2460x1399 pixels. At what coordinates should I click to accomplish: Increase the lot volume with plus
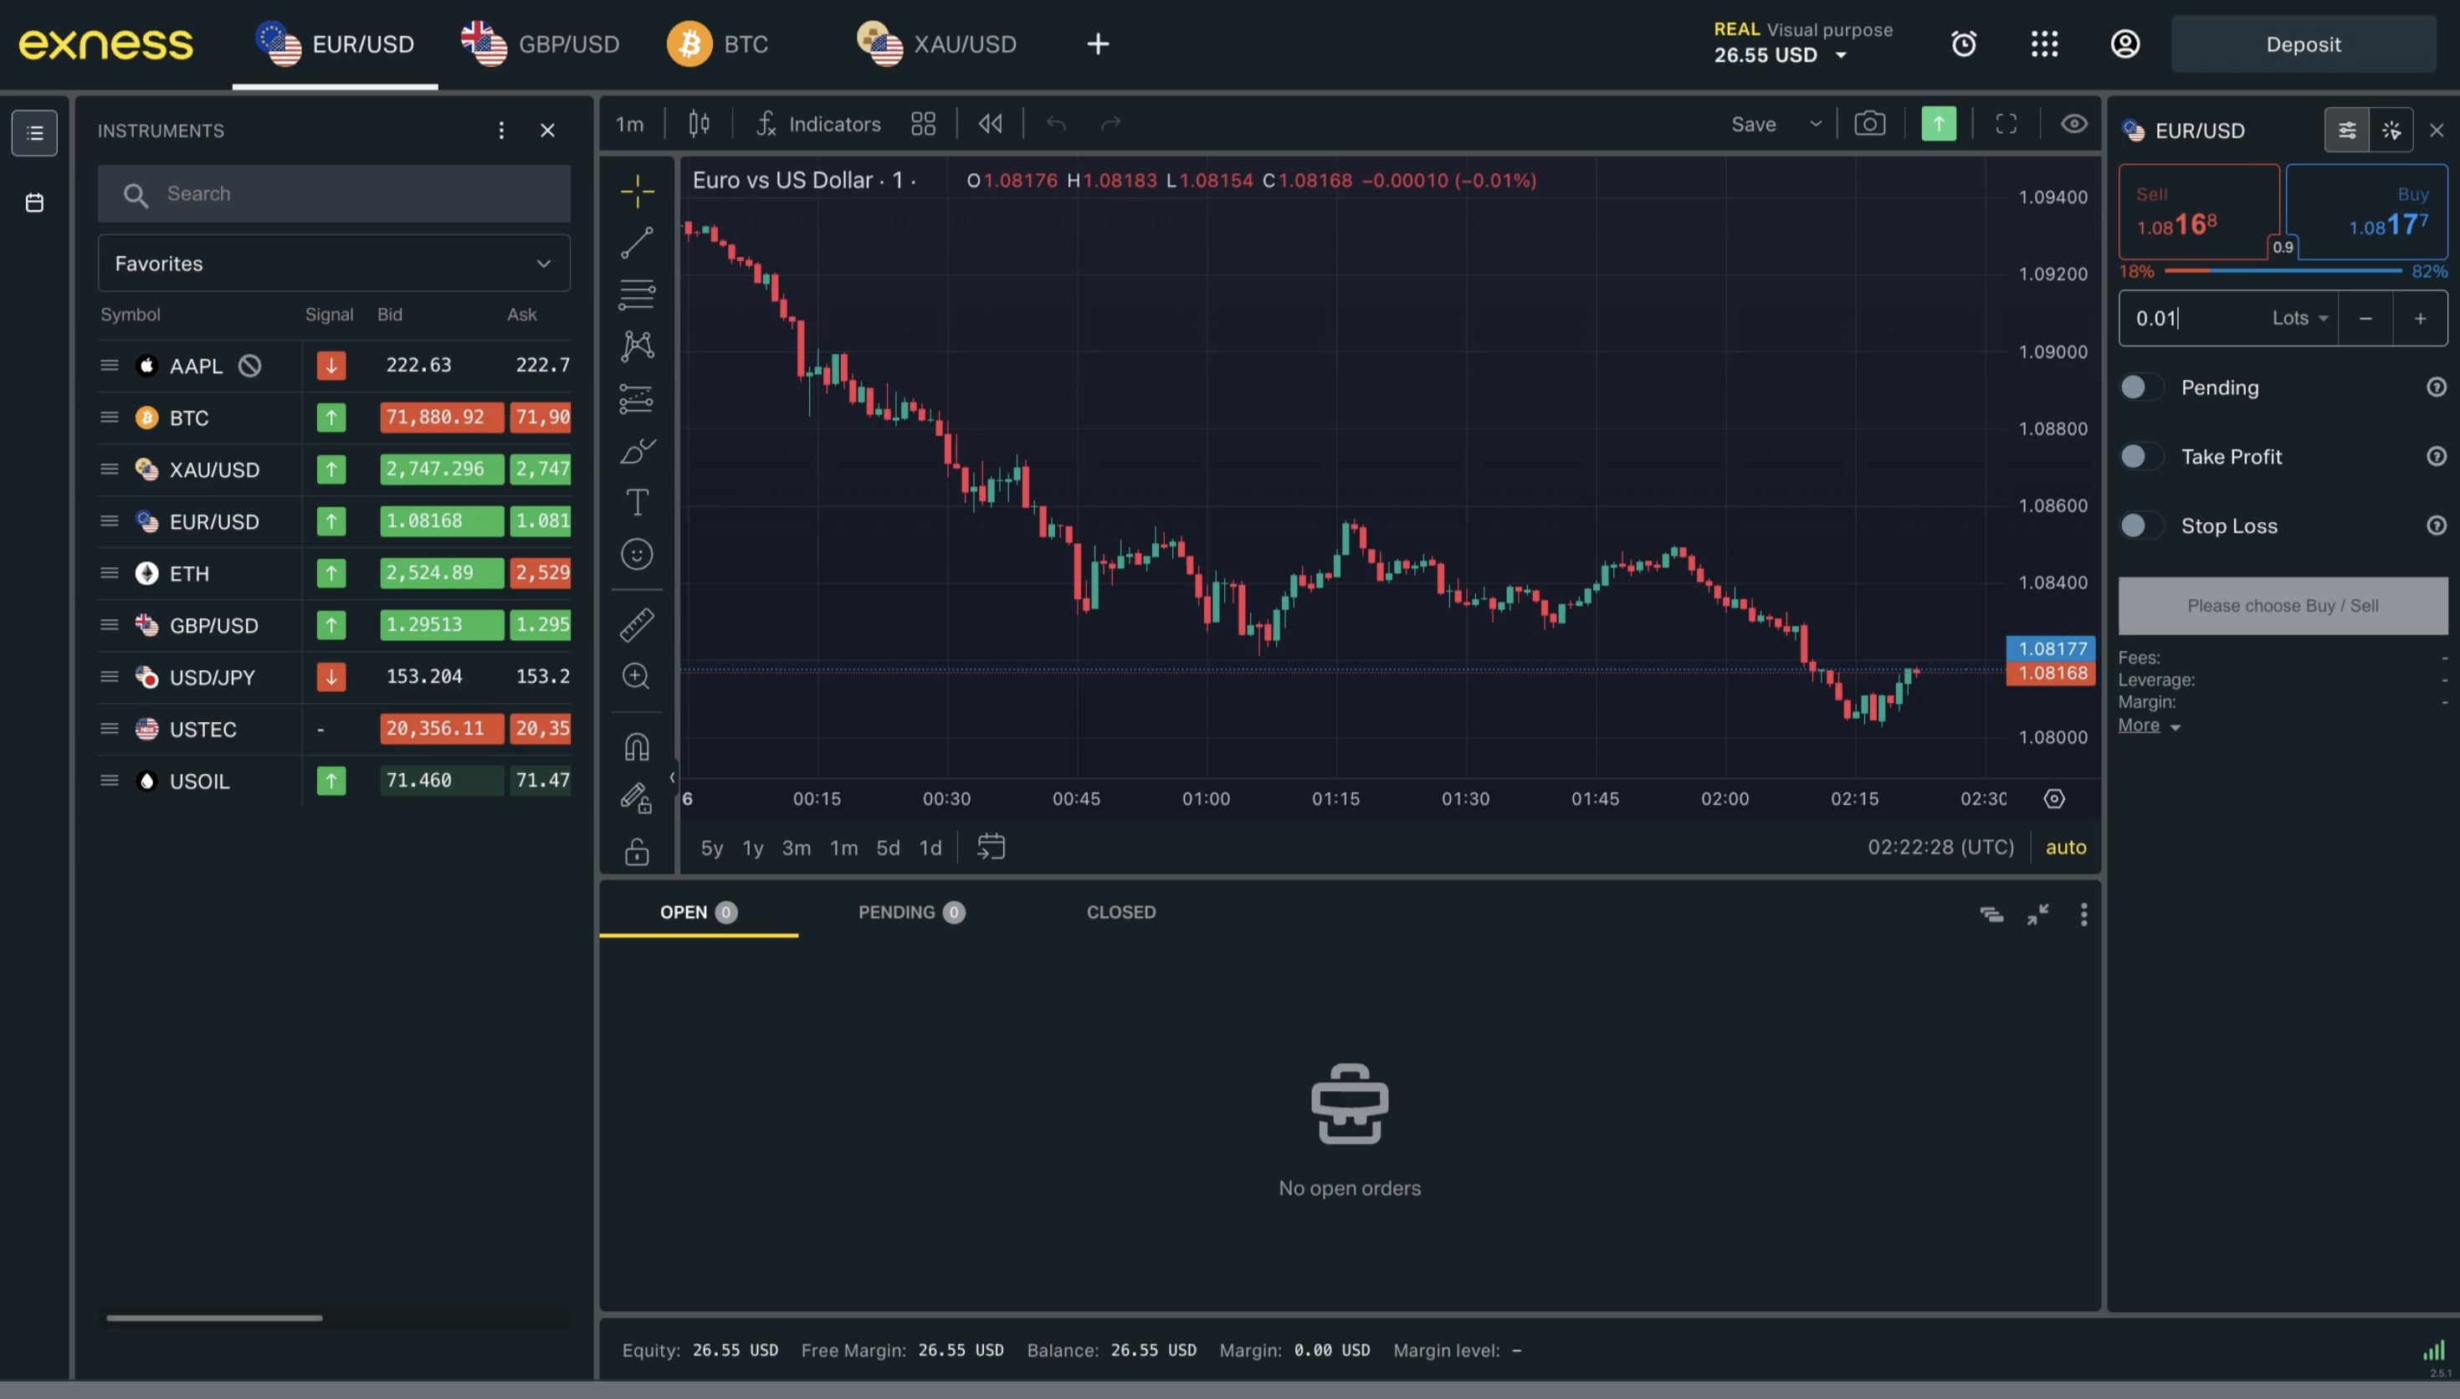[x=2420, y=318]
